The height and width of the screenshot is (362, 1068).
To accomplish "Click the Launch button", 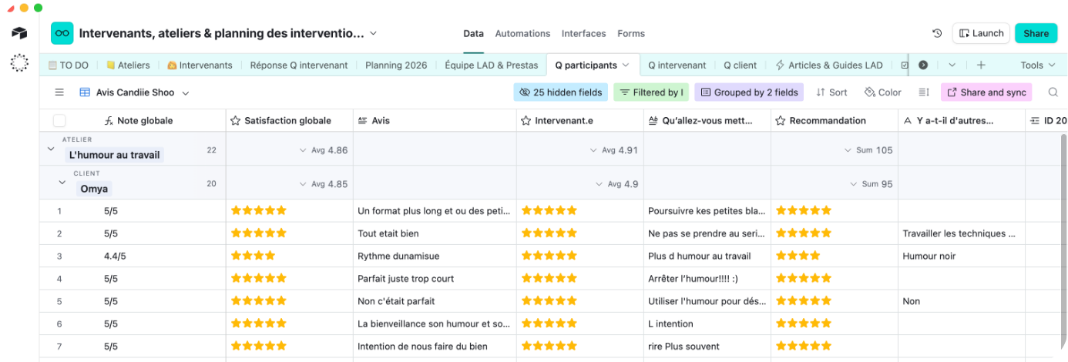I will pos(981,33).
